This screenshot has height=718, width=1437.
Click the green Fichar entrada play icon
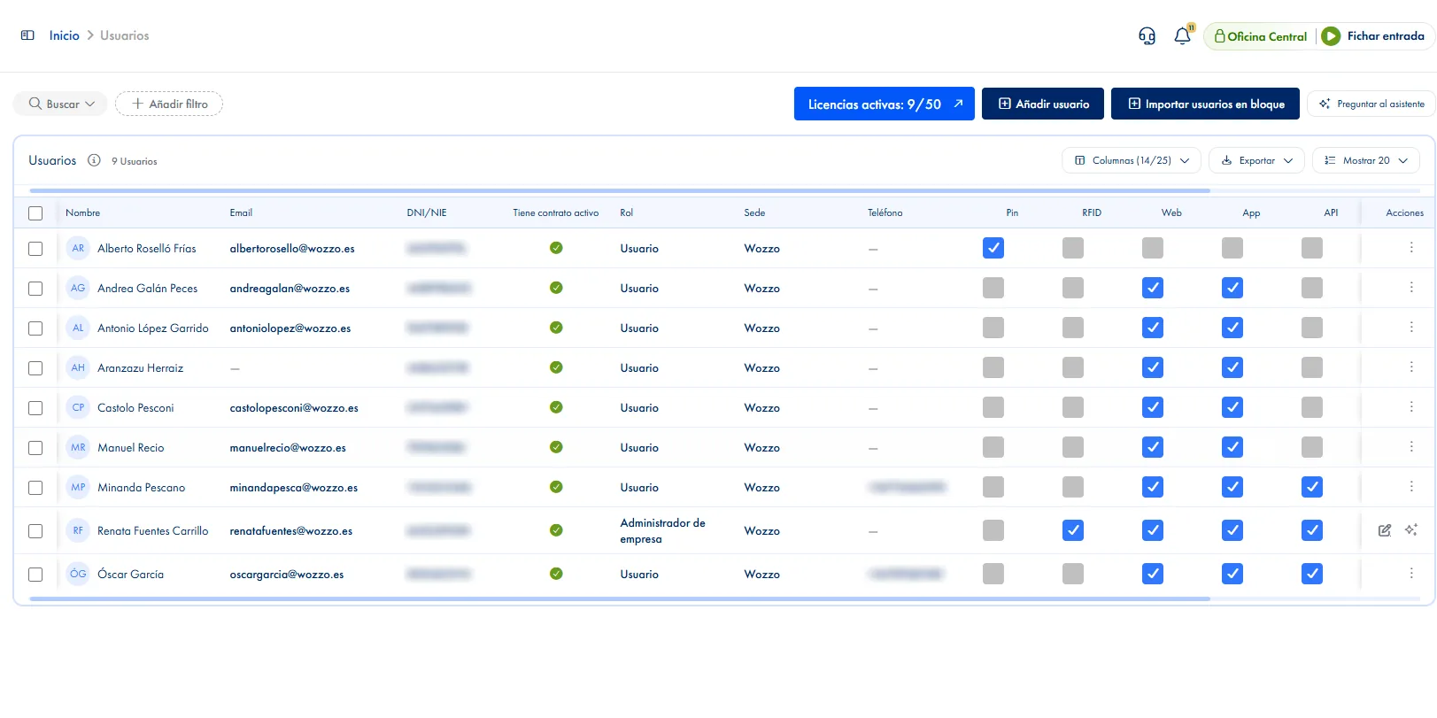(1331, 36)
